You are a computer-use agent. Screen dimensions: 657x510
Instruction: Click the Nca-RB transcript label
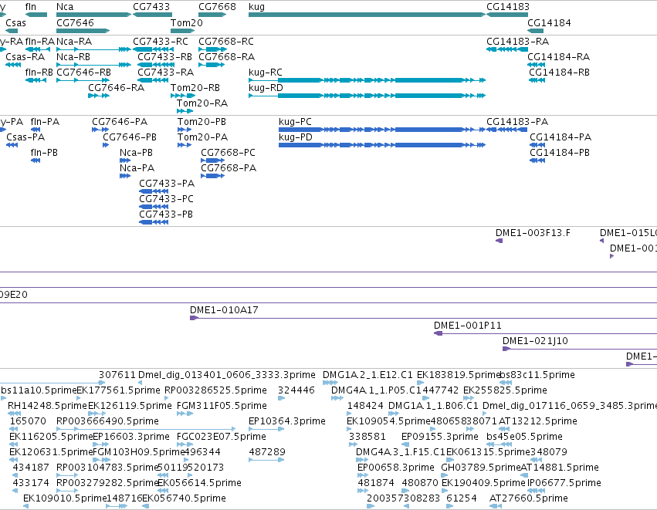click(73, 57)
